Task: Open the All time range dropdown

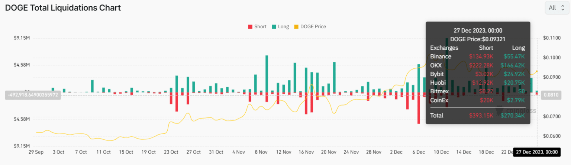Action: point(557,8)
